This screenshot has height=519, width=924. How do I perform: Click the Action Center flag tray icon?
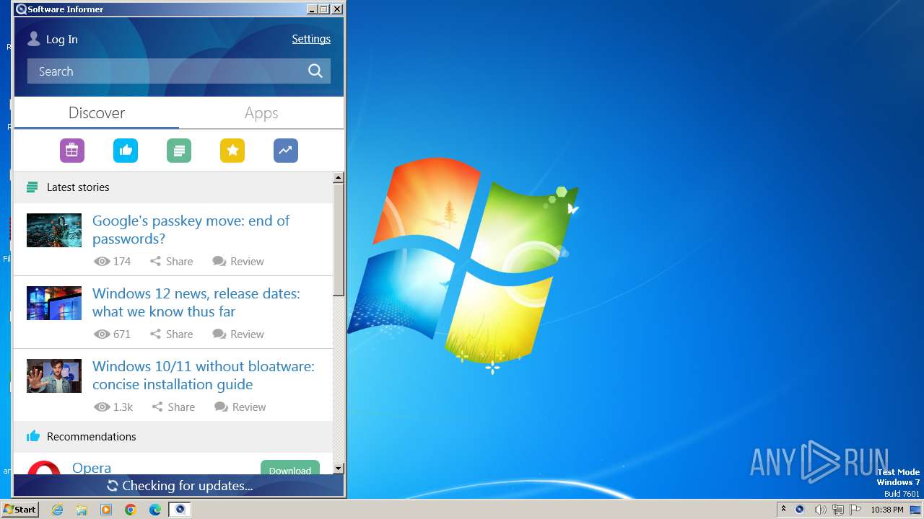tap(855, 510)
